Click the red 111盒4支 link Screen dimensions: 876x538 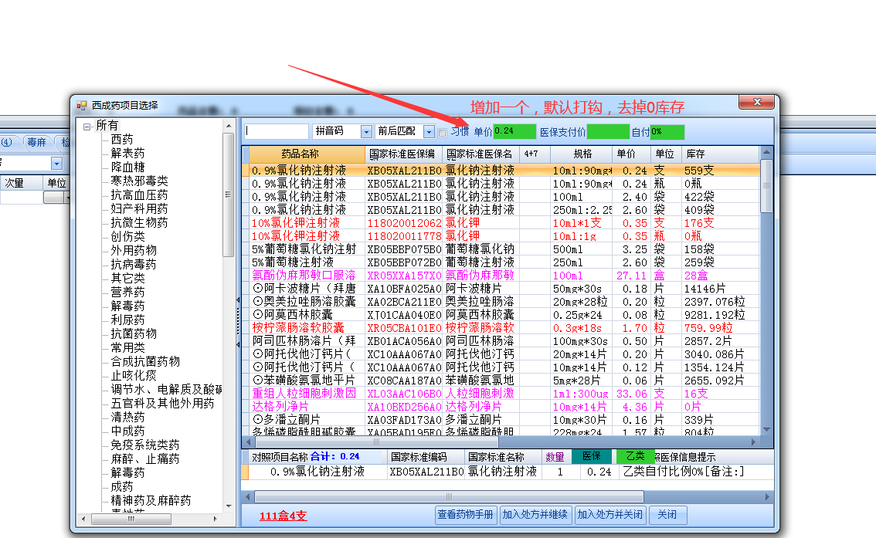click(x=283, y=516)
